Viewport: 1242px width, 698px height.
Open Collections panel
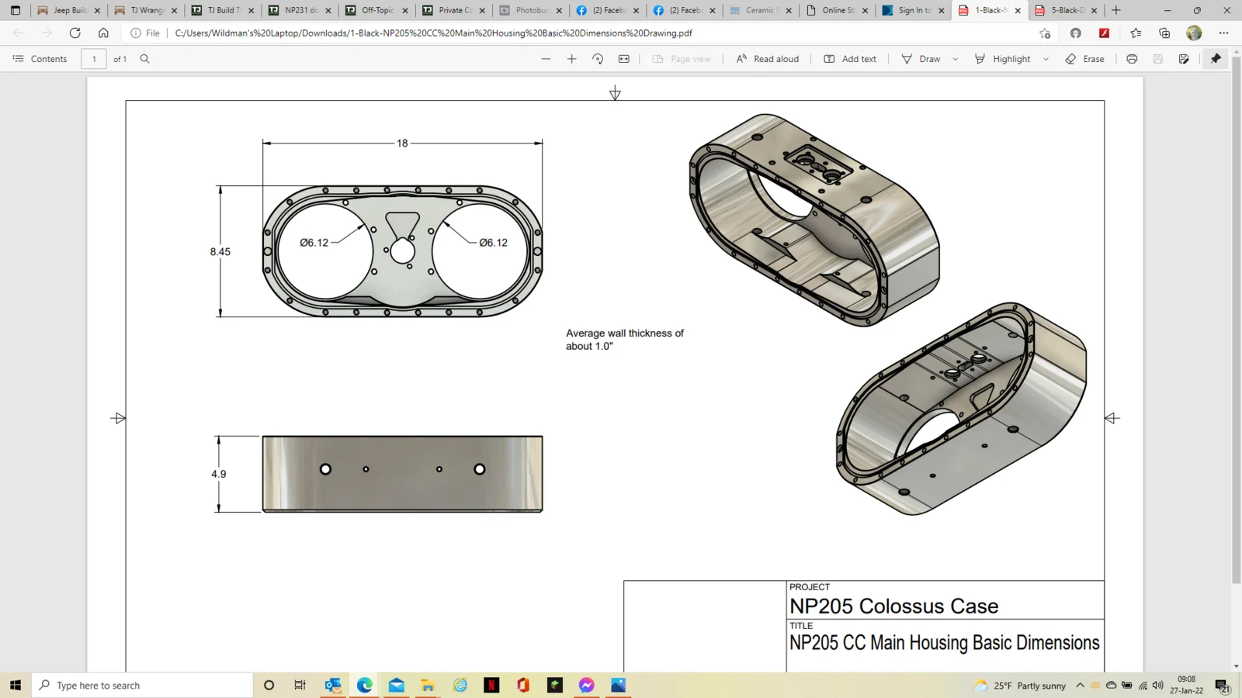click(1164, 33)
